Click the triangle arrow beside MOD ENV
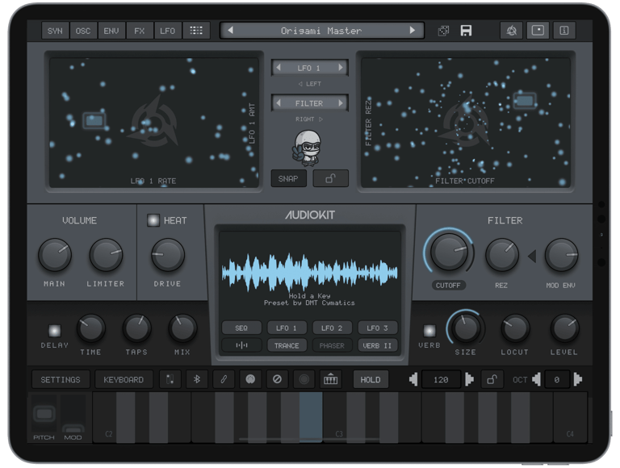Viewport: 620px width, 468px height. coord(532,256)
